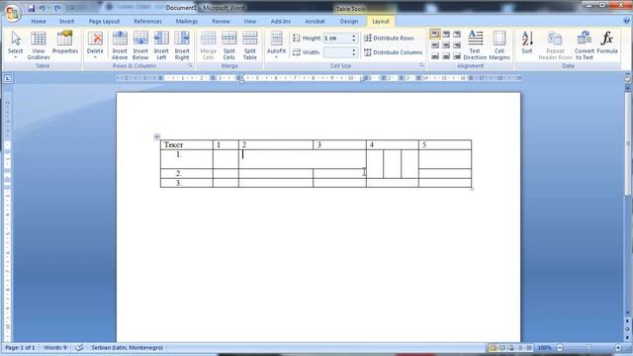Screen dimensions: 633x356
Task: Open the Undo history dropdown arrow
Action: [48, 8]
